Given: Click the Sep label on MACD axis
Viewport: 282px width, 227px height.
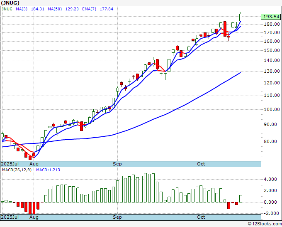Looking at the screenshot, I should point(117,217).
